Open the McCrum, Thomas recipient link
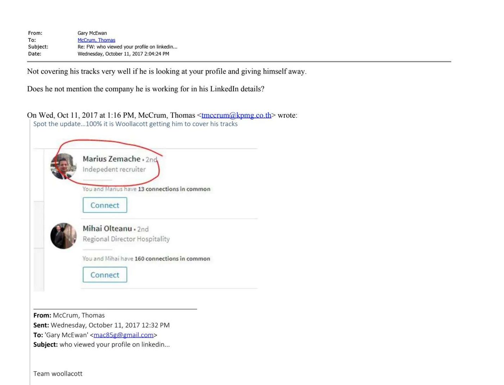 point(96,40)
